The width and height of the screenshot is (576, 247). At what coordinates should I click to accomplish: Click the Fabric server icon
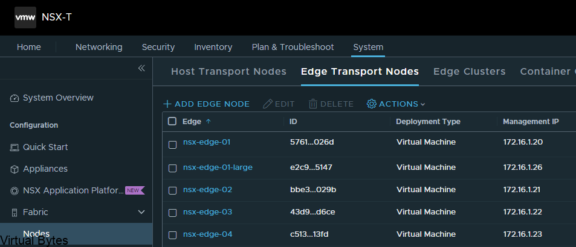(x=15, y=212)
